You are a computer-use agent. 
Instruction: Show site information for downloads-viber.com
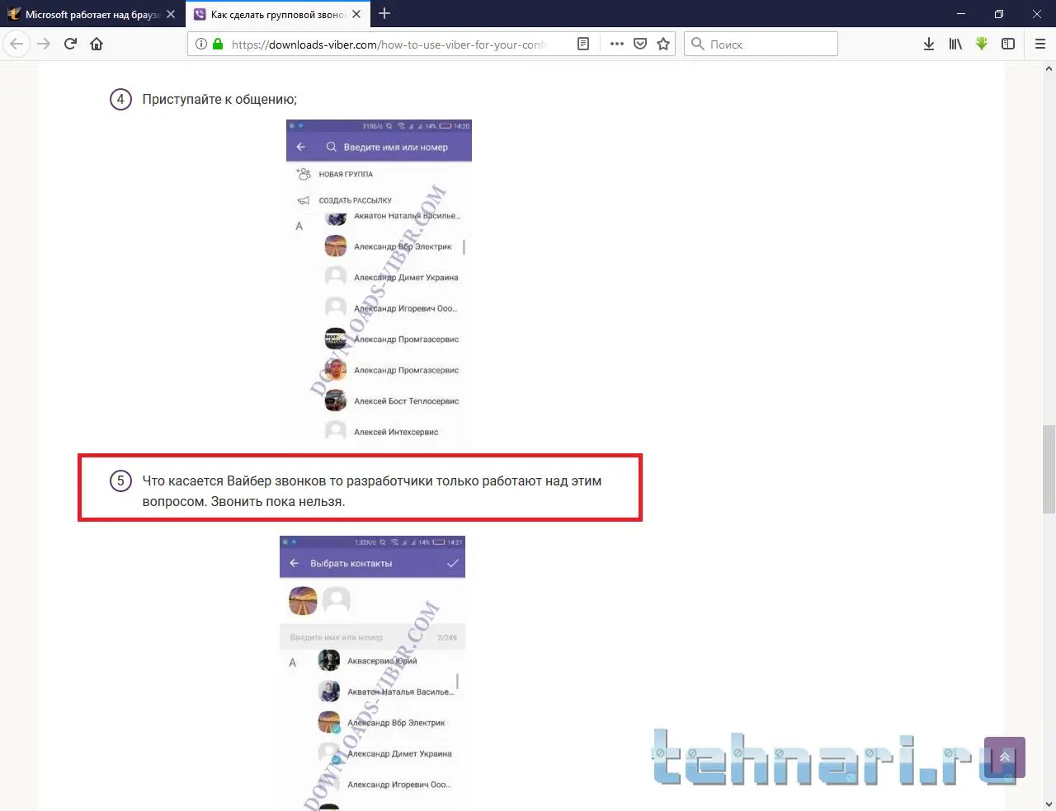[x=201, y=44]
